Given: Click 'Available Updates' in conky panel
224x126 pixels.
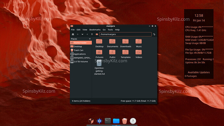Looking at the screenshot, I should pos(199,72).
